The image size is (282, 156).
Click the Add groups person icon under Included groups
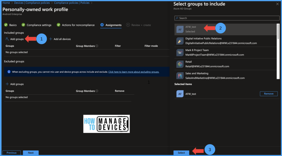coord(7,39)
